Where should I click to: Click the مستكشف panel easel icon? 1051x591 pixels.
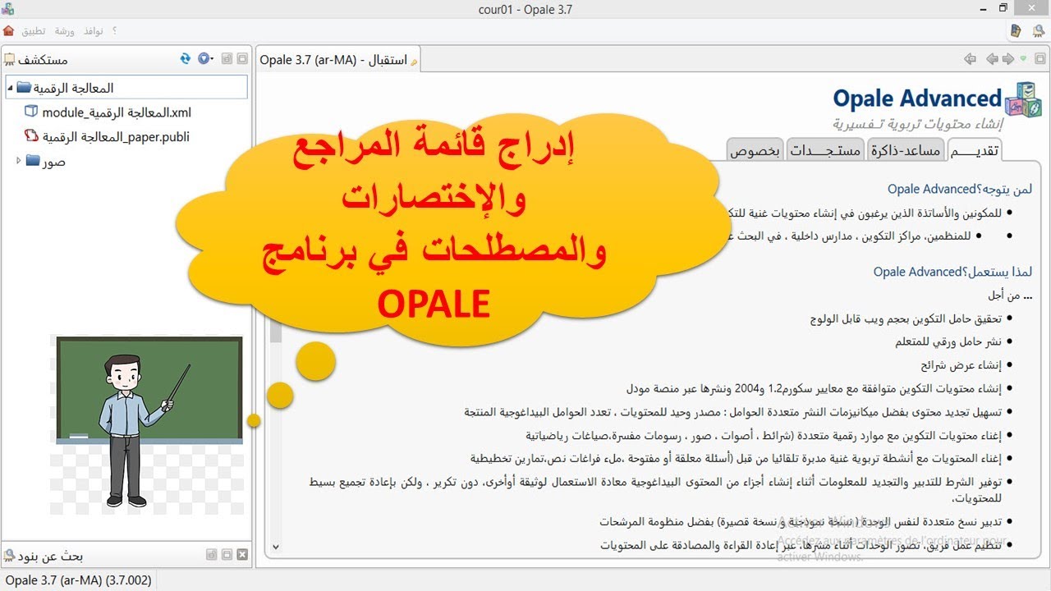tap(10, 60)
